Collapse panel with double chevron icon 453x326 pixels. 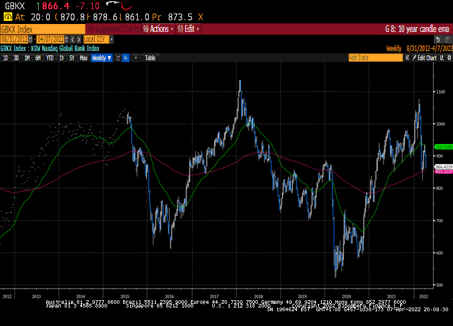(407, 58)
